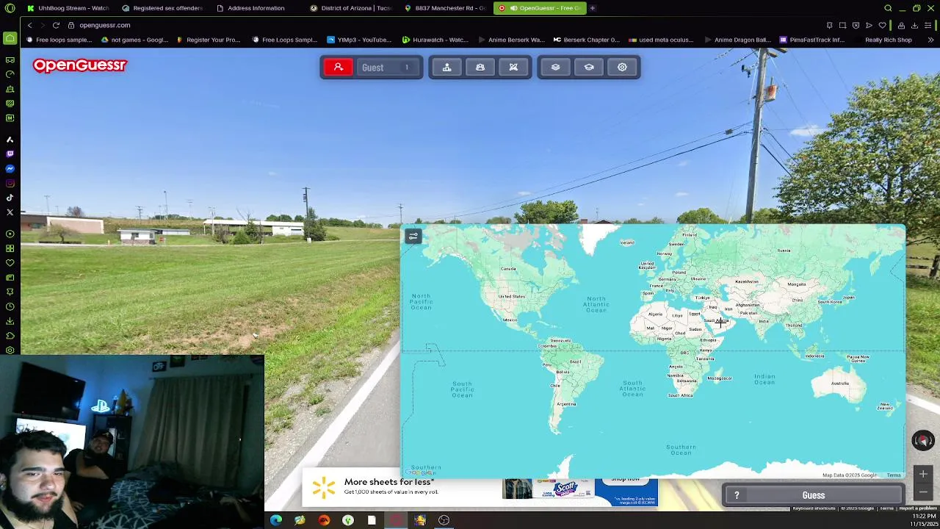Click the sidebar home icon

[10, 38]
